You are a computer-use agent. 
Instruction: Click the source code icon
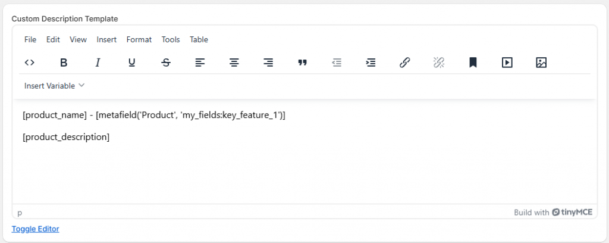coord(30,62)
